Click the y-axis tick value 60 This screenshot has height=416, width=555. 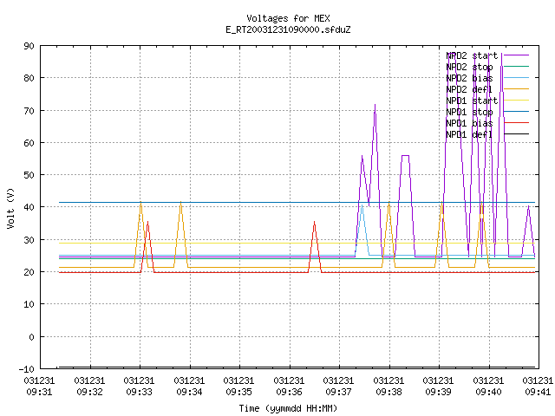tap(29, 143)
